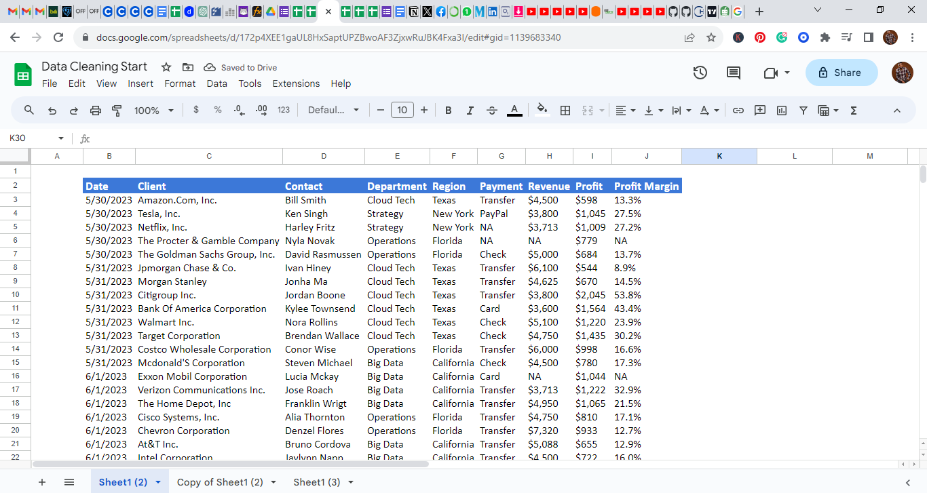This screenshot has height=493, width=927.
Task: Show the all sheets list
Action: [x=69, y=482]
